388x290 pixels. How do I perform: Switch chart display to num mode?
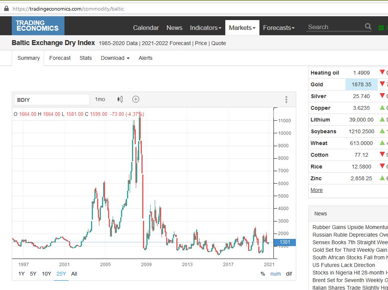coord(275,274)
